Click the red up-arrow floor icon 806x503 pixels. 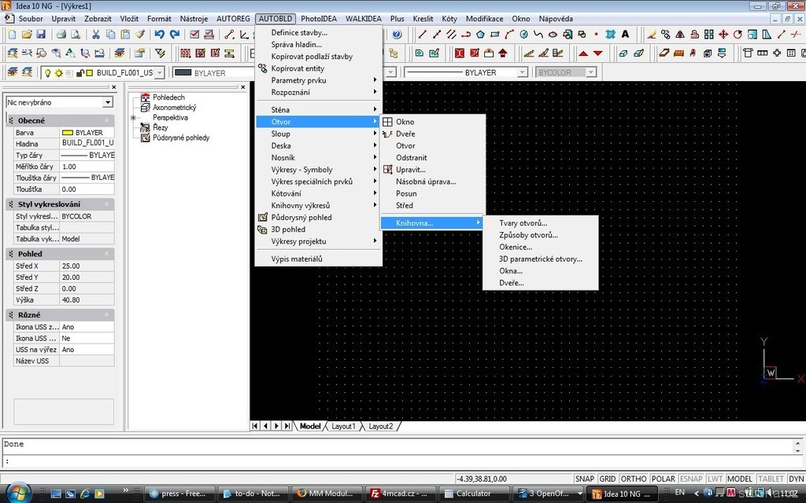click(583, 53)
